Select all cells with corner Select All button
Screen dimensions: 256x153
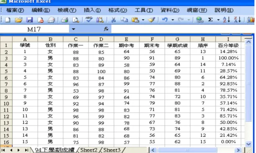6,39
